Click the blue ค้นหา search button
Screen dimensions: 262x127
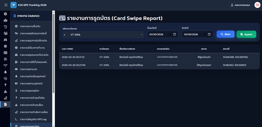[225, 34]
